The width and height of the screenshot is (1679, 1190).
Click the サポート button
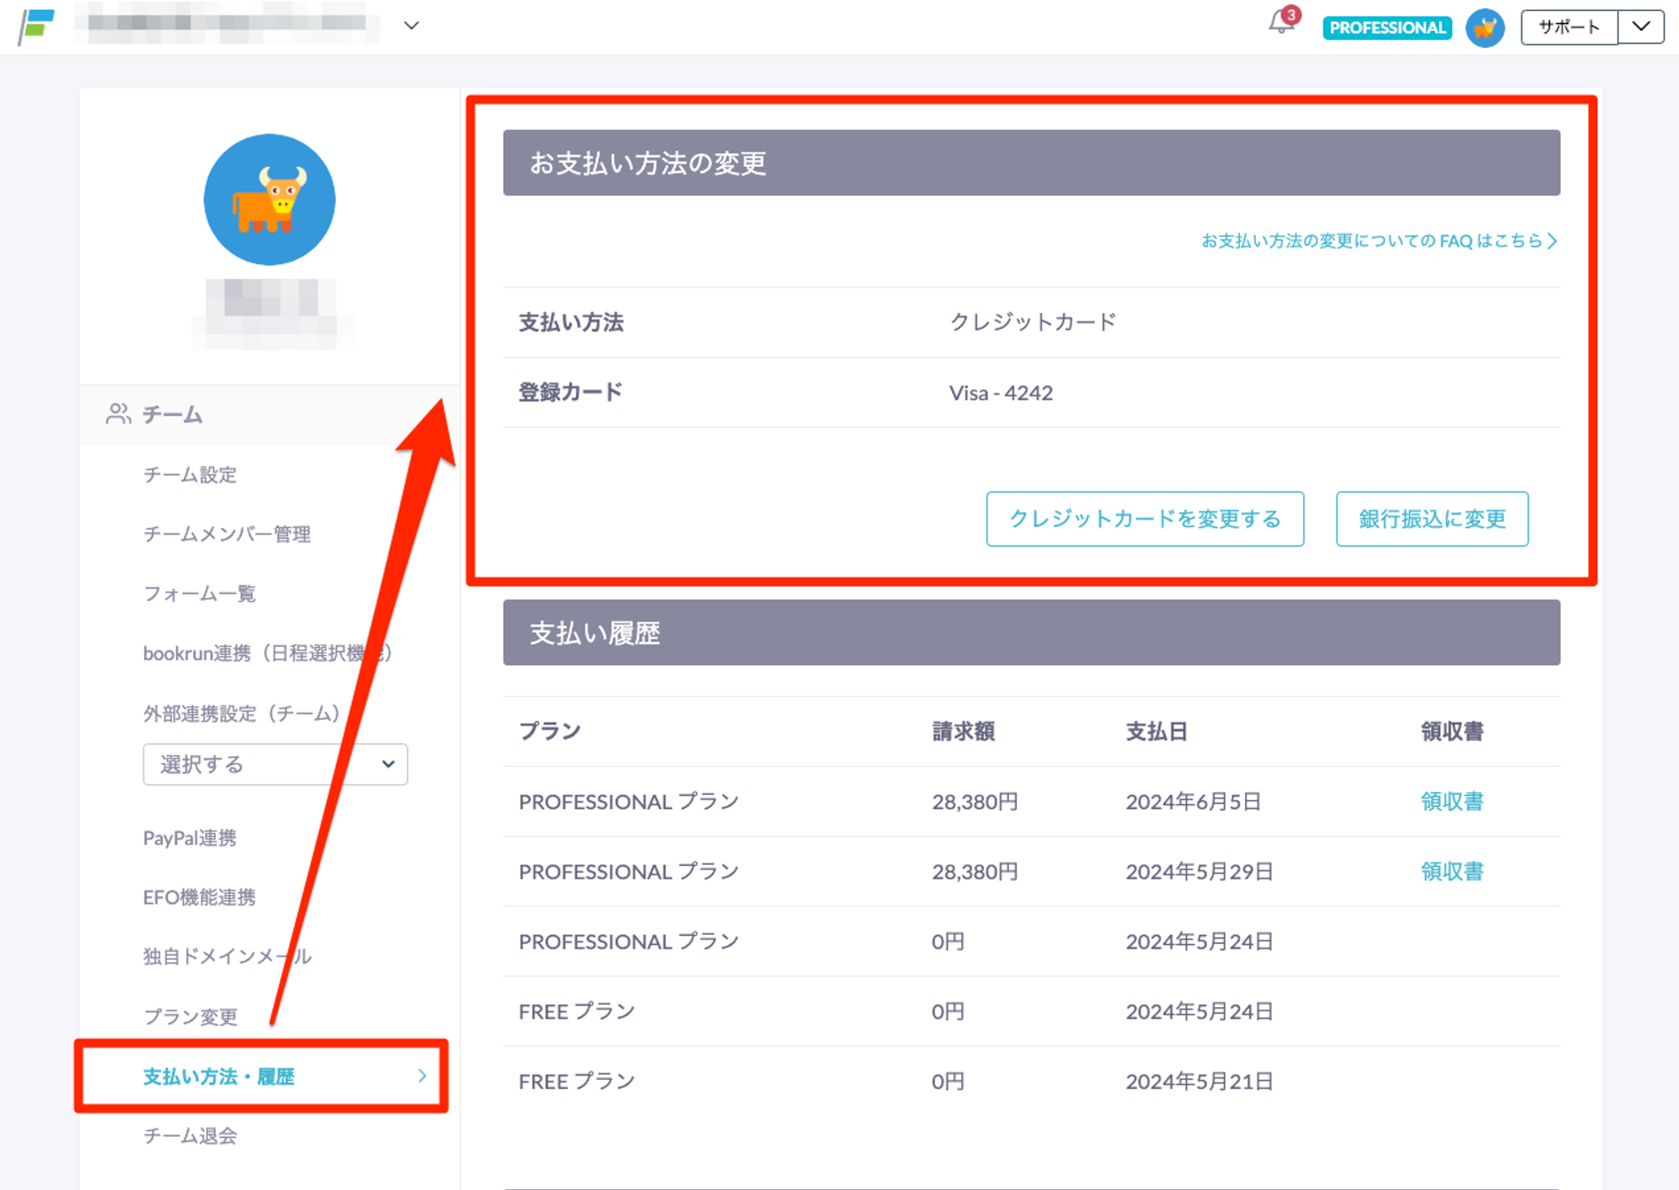pyautogui.click(x=1568, y=27)
